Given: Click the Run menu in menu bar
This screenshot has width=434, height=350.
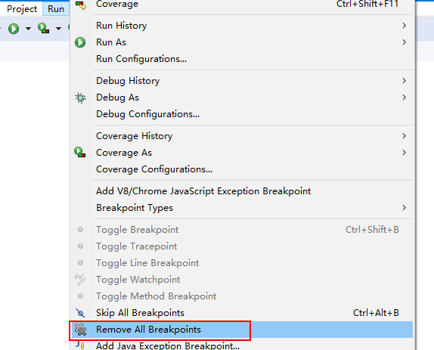Looking at the screenshot, I should tap(56, 9).
